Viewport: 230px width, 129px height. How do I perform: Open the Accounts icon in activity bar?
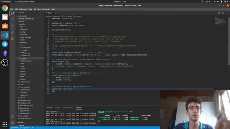[13, 117]
